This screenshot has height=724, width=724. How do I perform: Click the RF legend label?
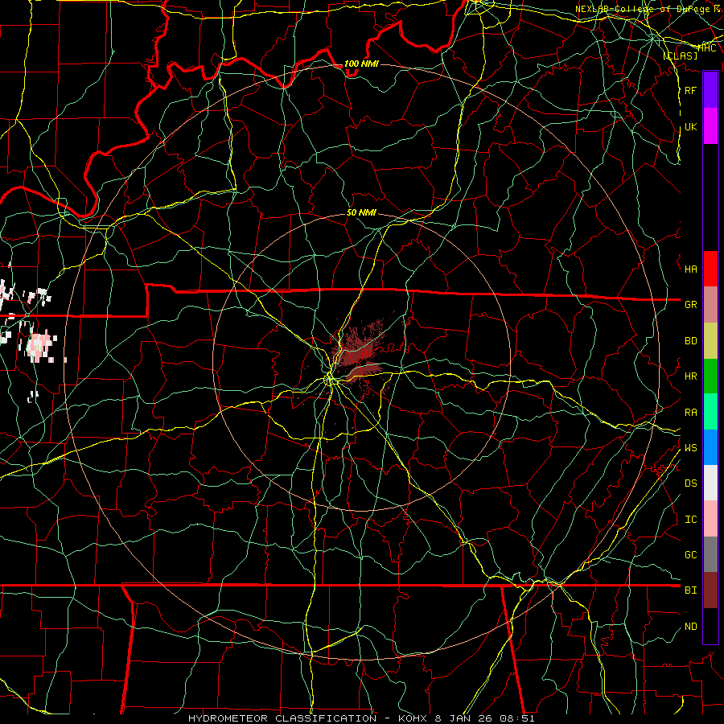(x=691, y=90)
